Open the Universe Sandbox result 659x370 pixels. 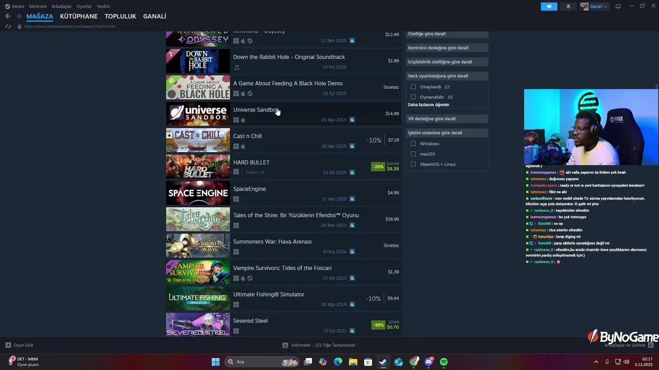coord(284,114)
